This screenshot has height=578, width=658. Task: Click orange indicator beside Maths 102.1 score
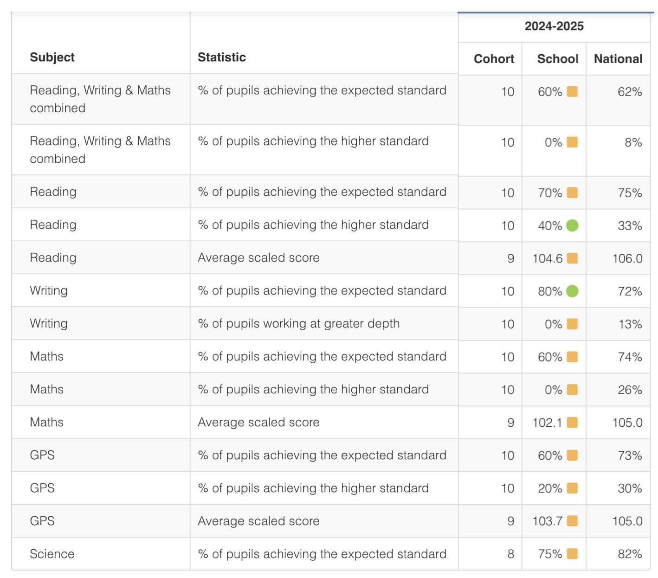pyautogui.click(x=572, y=423)
